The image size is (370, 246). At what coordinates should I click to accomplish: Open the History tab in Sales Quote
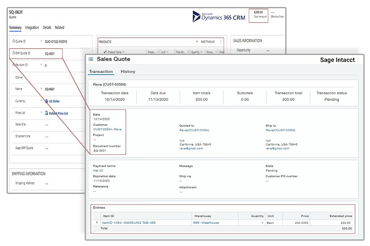point(128,71)
